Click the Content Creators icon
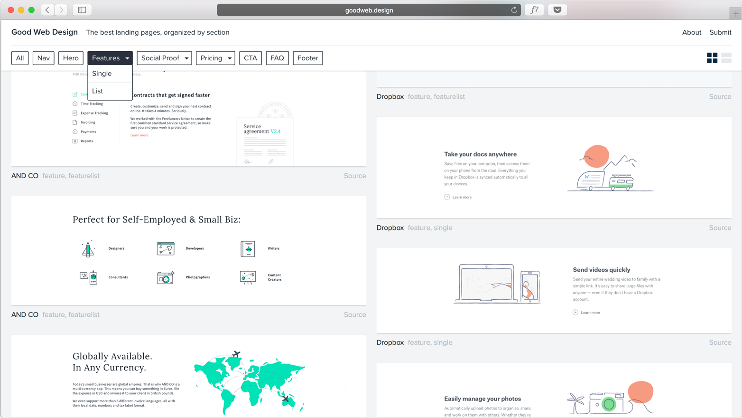Image resolution: width=742 pixels, height=418 pixels. [x=248, y=277]
